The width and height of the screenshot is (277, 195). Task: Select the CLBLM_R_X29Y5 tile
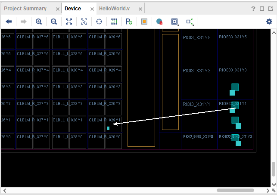105,58
